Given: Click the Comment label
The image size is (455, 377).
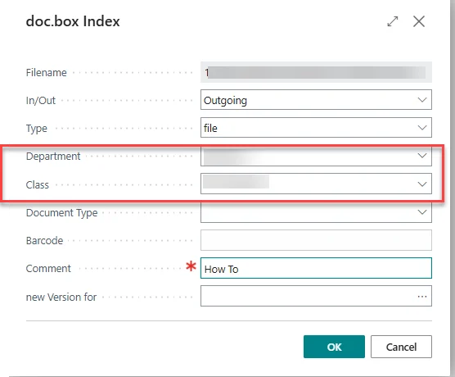Looking at the screenshot, I should 48,269.
